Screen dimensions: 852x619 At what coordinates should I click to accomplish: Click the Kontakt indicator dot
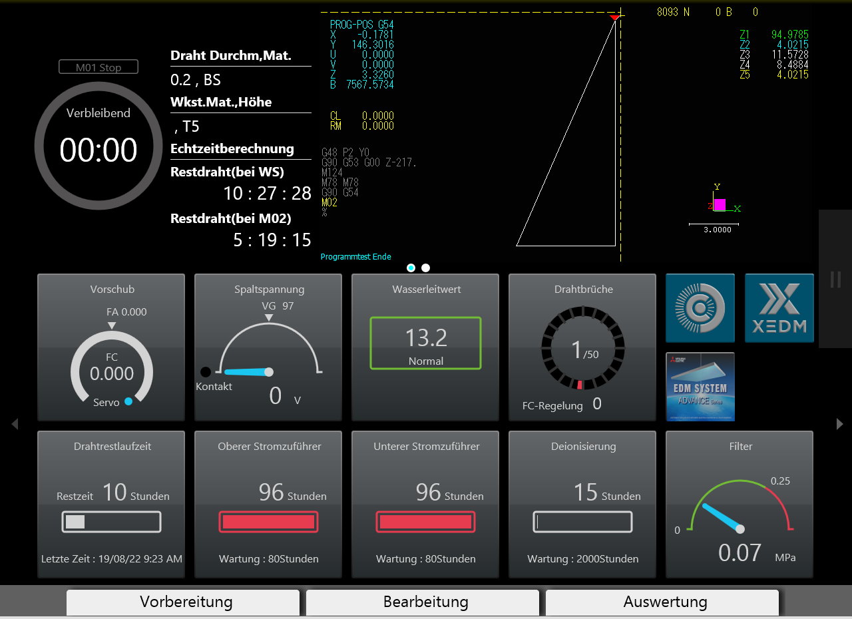point(206,372)
